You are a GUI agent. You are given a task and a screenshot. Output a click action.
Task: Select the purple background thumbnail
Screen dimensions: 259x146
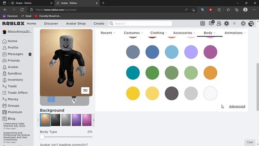coord(76,120)
